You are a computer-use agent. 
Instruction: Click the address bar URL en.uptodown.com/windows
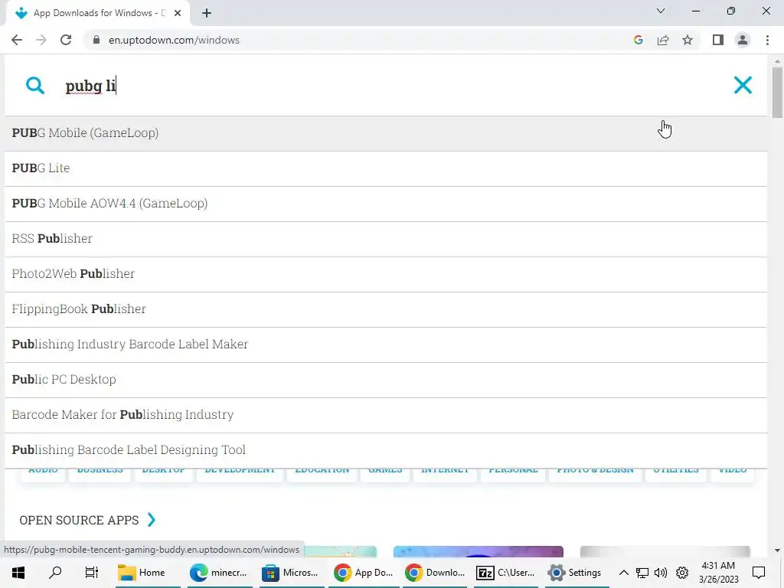(x=174, y=40)
